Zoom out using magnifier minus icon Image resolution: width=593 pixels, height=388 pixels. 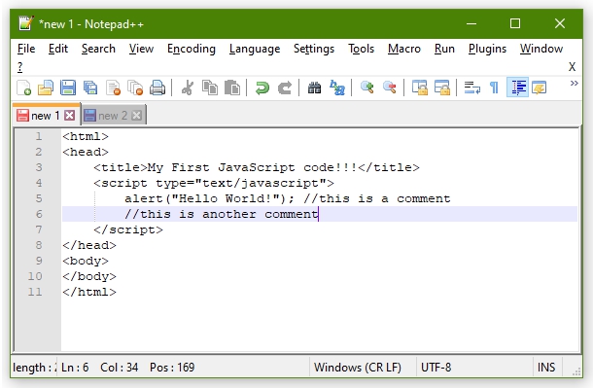point(389,88)
